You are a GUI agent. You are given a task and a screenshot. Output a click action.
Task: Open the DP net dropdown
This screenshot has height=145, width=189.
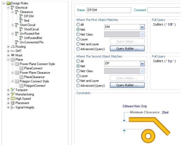coord(142,63)
